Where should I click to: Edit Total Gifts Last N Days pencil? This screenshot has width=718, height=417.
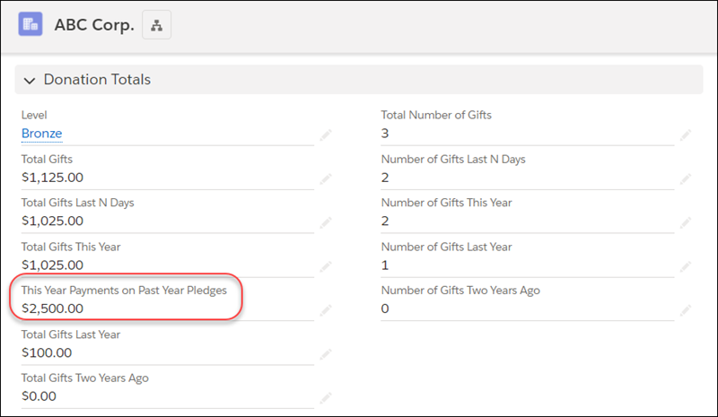pos(326,222)
